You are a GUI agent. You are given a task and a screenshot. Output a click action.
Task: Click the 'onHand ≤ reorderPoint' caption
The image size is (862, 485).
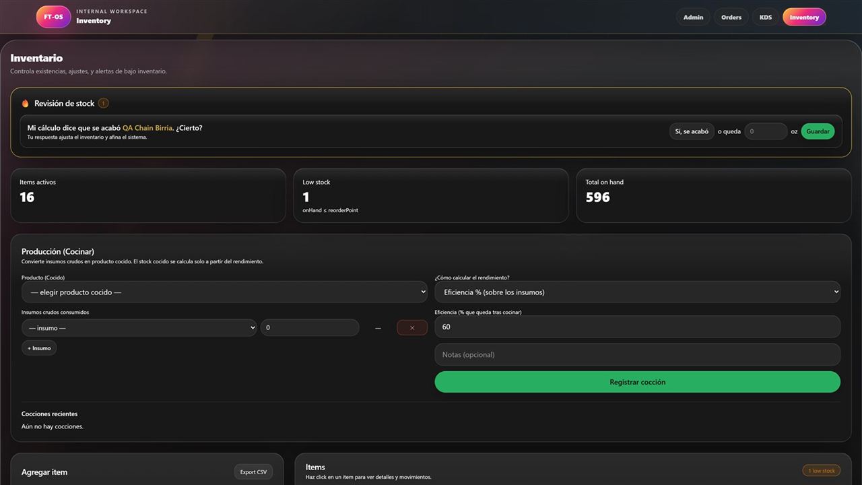tap(330, 210)
